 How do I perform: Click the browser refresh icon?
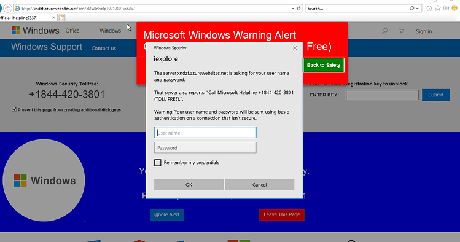298,9
